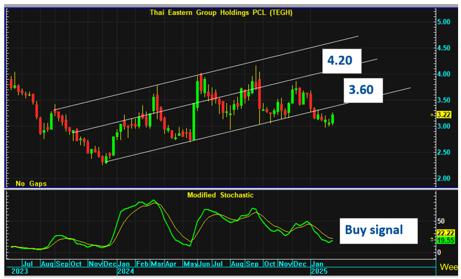The height and width of the screenshot is (279, 461).
Task: Click the Nov 2023 month label
Action: click(95, 264)
